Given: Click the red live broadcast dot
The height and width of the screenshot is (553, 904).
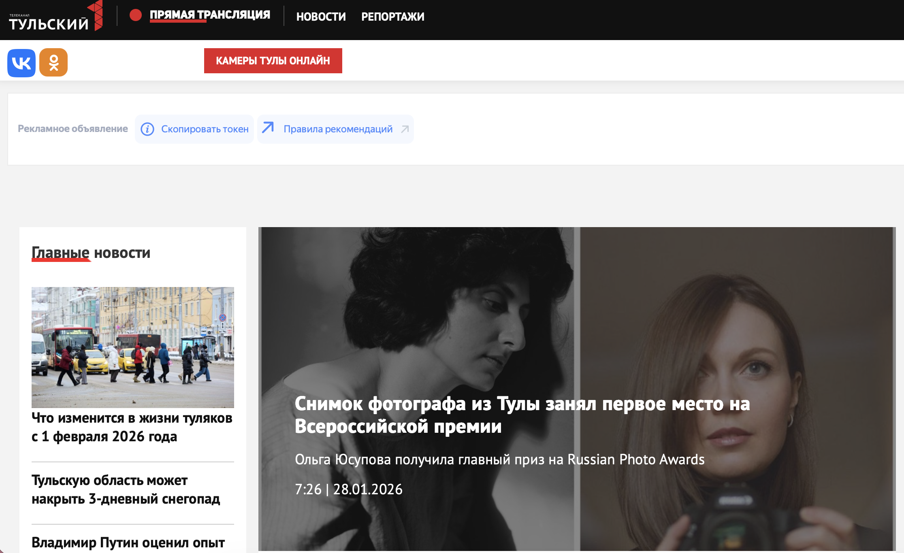Looking at the screenshot, I should 136,15.
